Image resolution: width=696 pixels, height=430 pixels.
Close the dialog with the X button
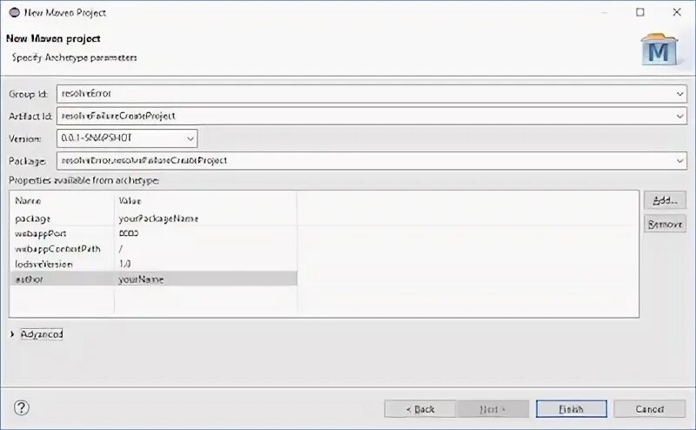click(677, 12)
